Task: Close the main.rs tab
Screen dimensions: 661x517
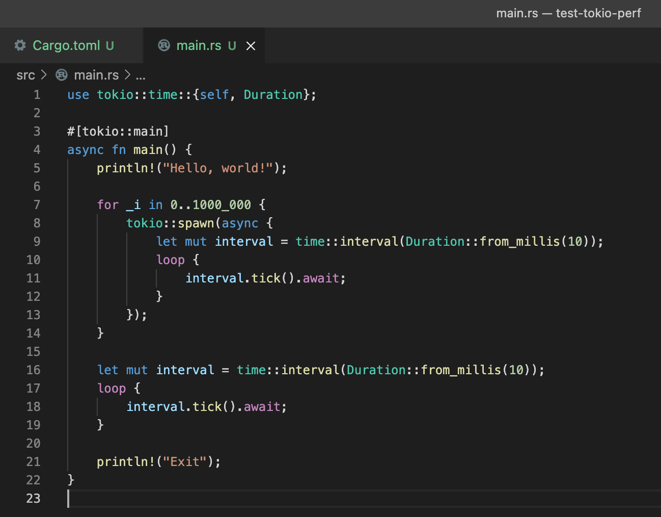Action: click(251, 46)
